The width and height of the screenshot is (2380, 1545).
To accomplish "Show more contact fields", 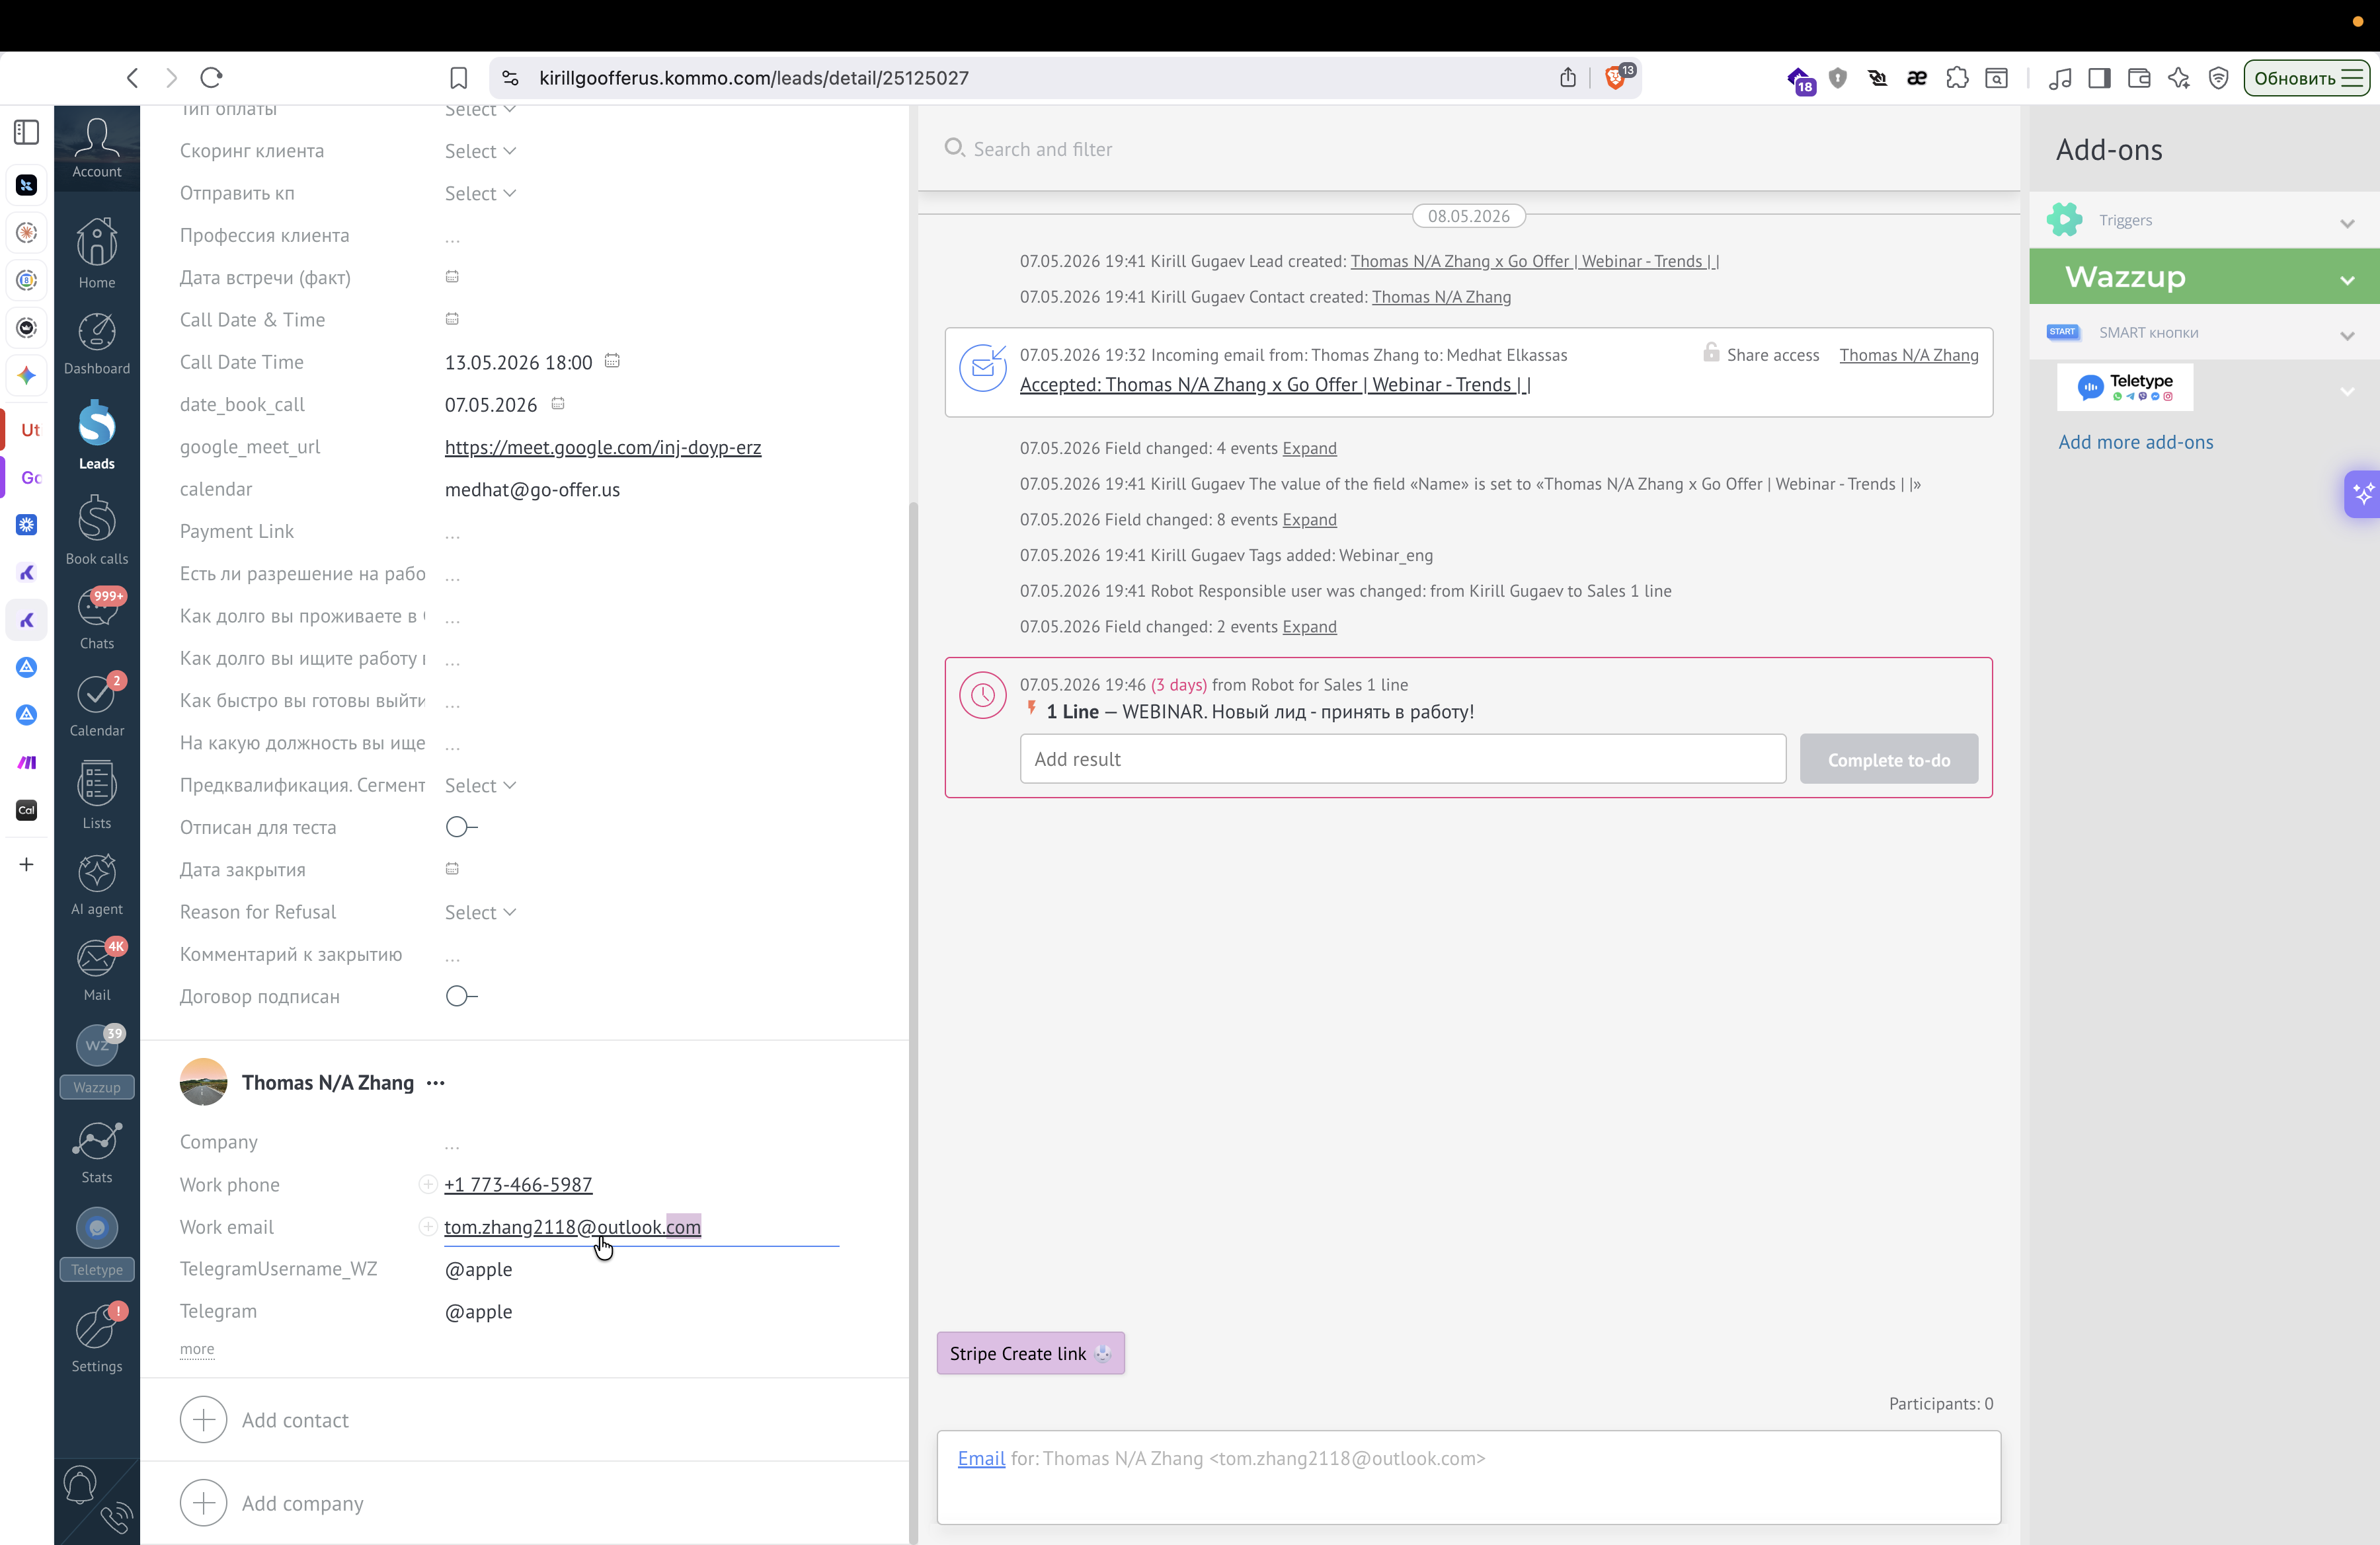I will [x=197, y=1349].
